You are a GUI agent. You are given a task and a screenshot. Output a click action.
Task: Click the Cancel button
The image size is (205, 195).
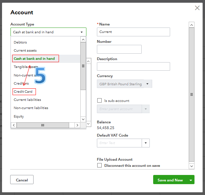pos(22,180)
